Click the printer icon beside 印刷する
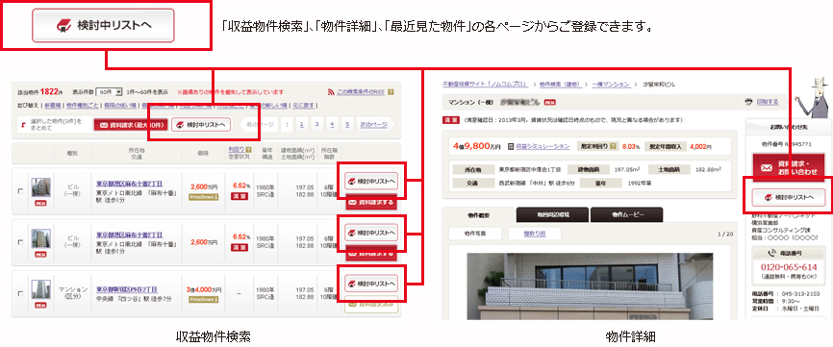Screen dimensions: 833x347 (x=749, y=102)
